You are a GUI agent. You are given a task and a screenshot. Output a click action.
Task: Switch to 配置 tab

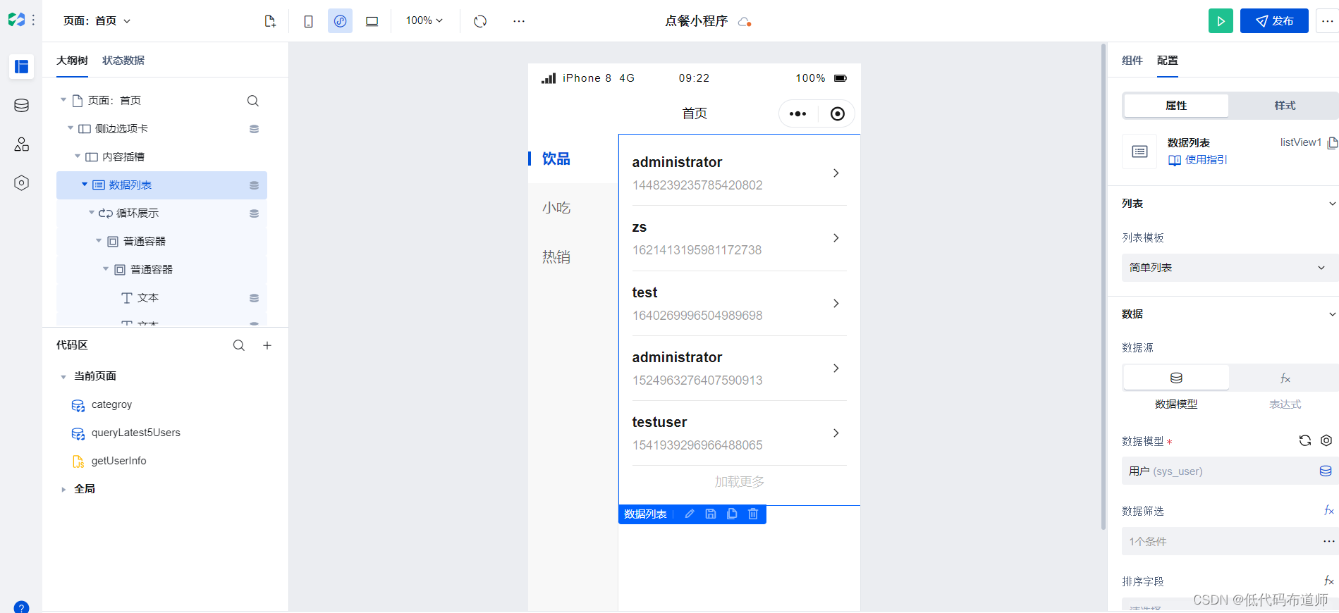pos(1168,61)
